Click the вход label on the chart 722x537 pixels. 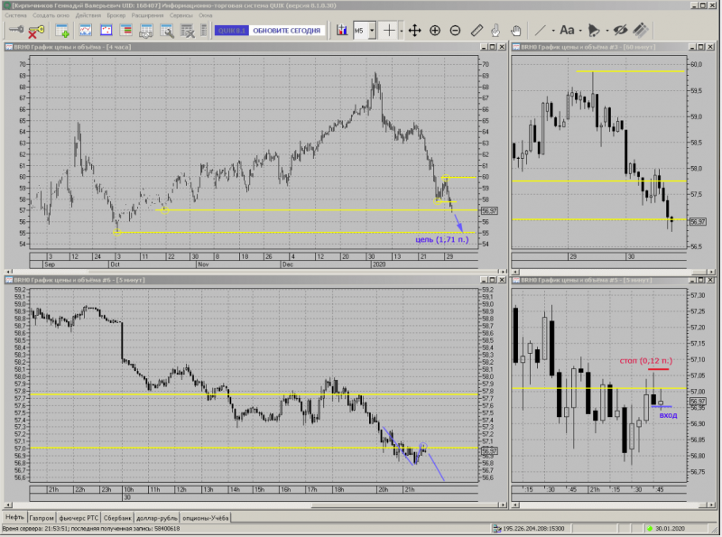click(x=668, y=415)
